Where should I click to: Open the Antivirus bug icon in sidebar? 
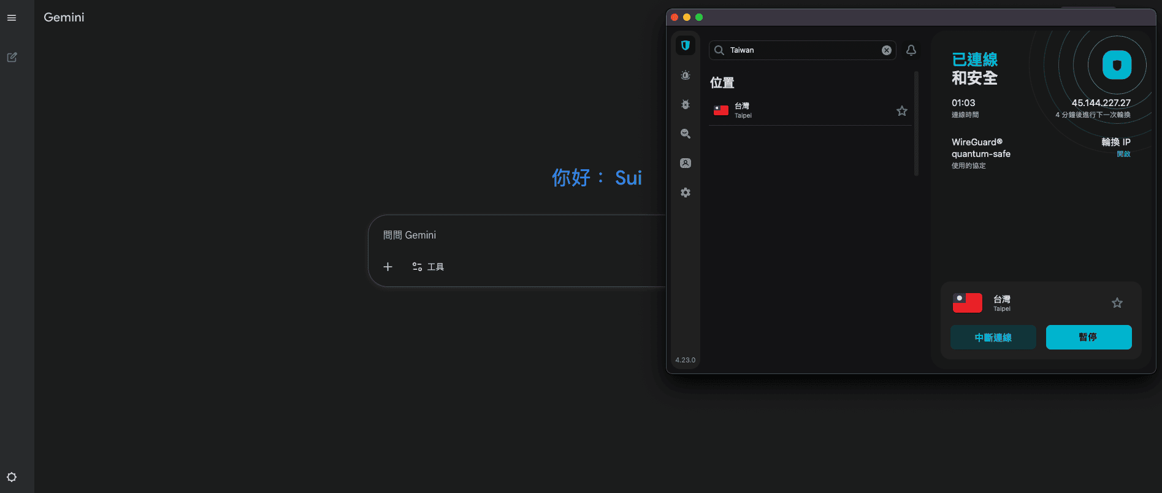pyautogui.click(x=686, y=104)
